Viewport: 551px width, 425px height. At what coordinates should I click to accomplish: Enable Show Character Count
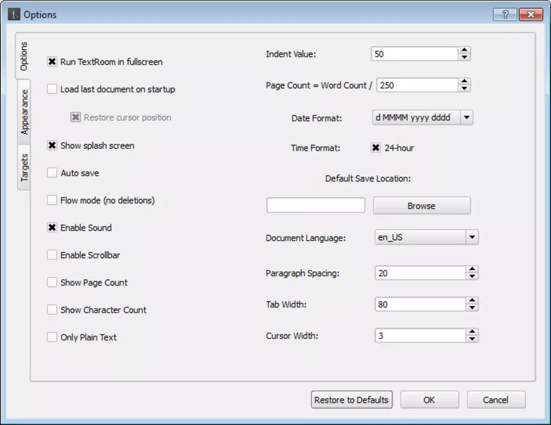[x=52, y=310]
